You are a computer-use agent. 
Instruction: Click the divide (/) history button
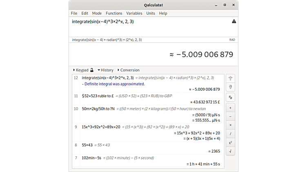[x=231, y=134]
